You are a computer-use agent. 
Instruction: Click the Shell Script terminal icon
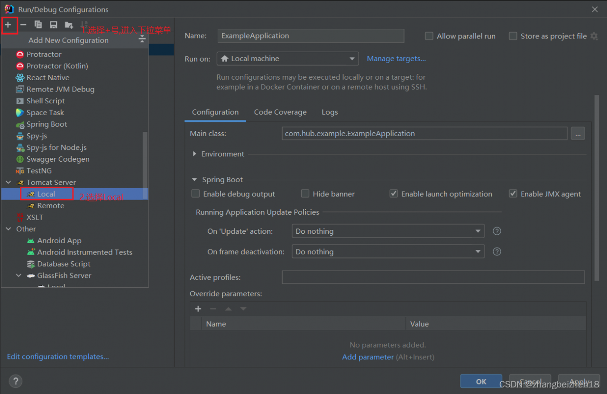coord(20,101)
